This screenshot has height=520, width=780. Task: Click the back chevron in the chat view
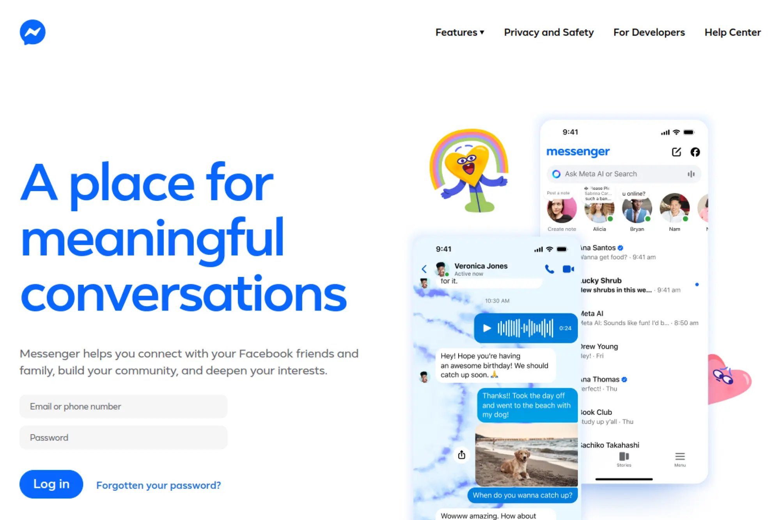(x=424, y=269)
